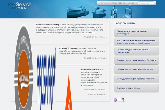
Task: Click the blue Prosharp logo image
Action: pos(46,79)
